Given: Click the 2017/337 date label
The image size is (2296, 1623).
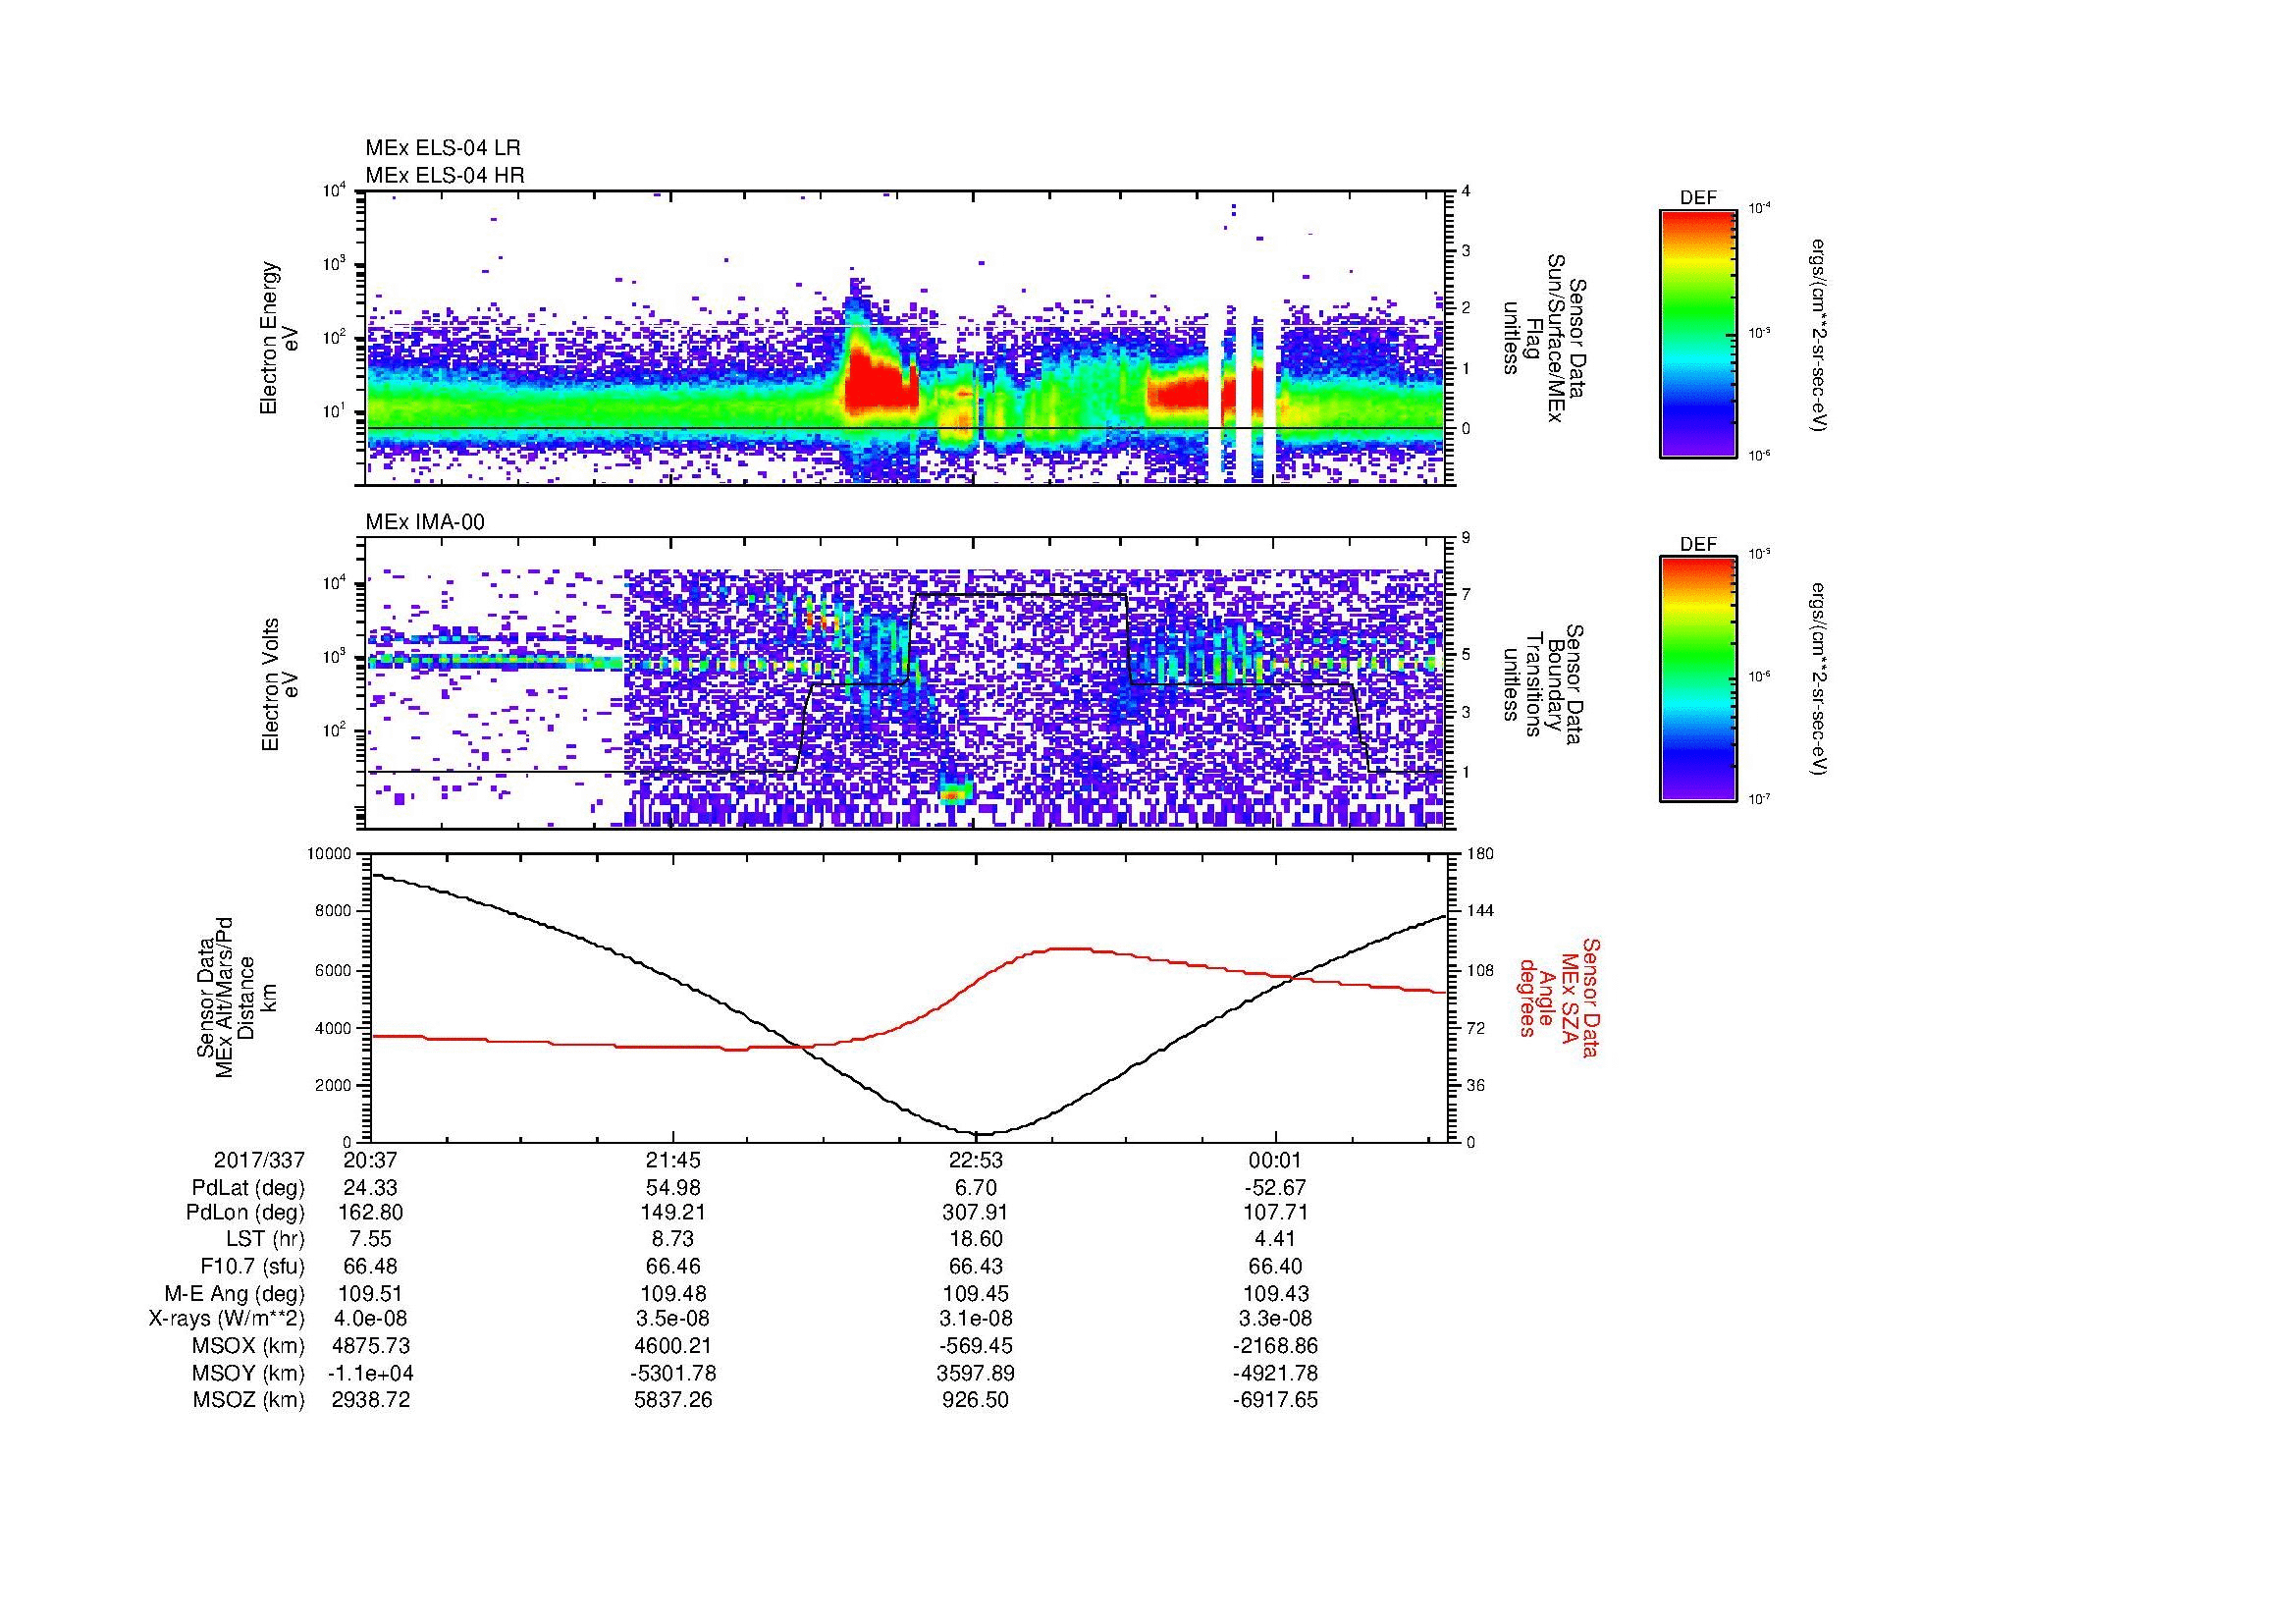Looking at the screenshot, I should coord(259,1160).
